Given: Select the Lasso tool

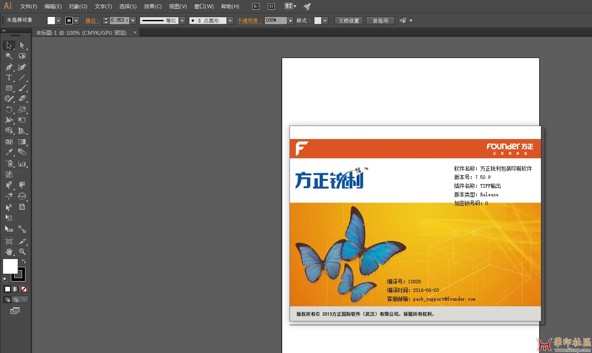Looking at the screenshot, I should click(22, 56).
